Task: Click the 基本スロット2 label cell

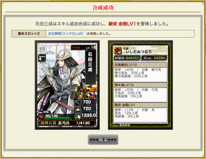Action: click(x=29, y=34)
